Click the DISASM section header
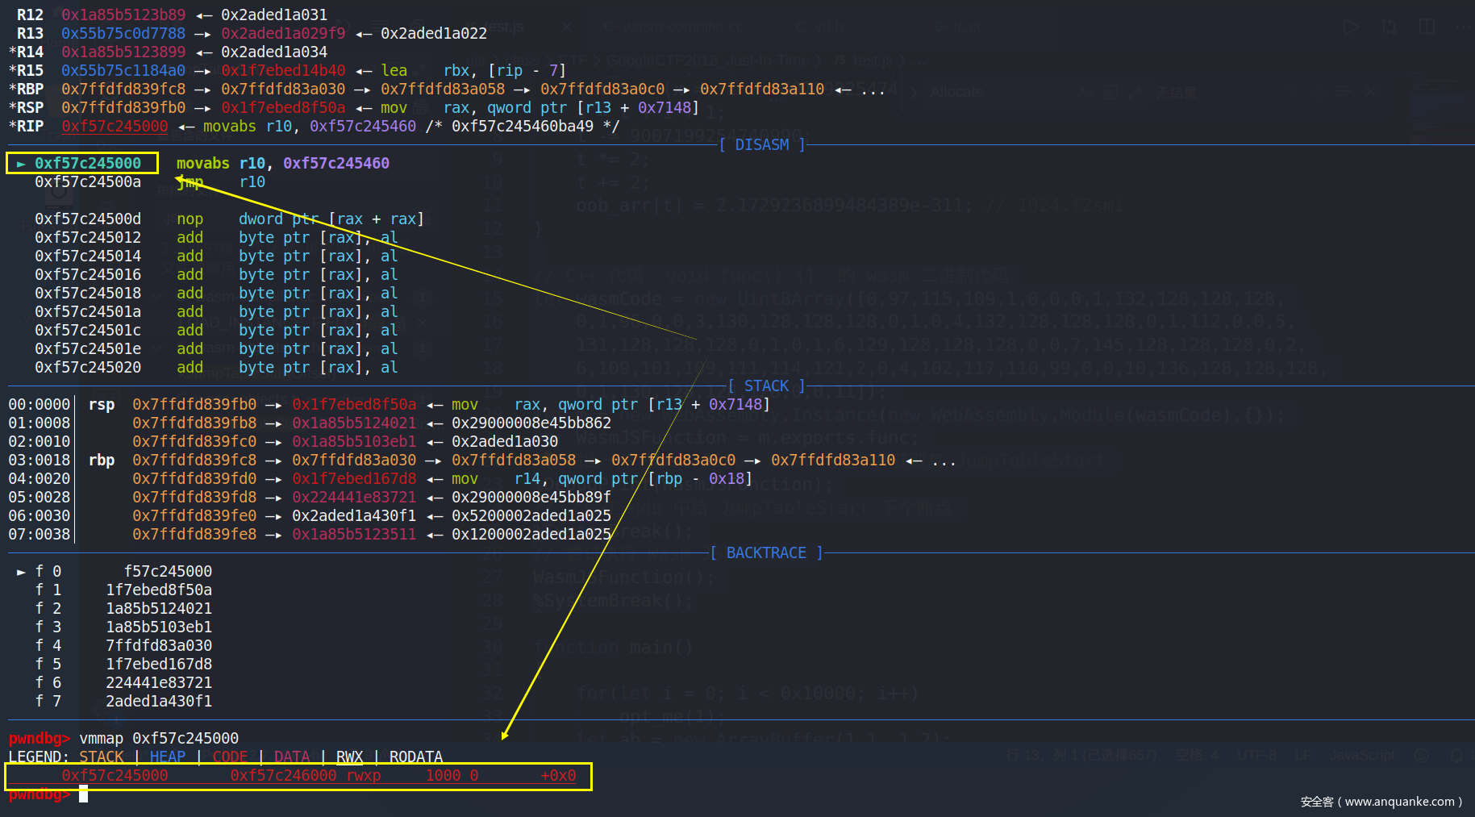 coord(761,145)
